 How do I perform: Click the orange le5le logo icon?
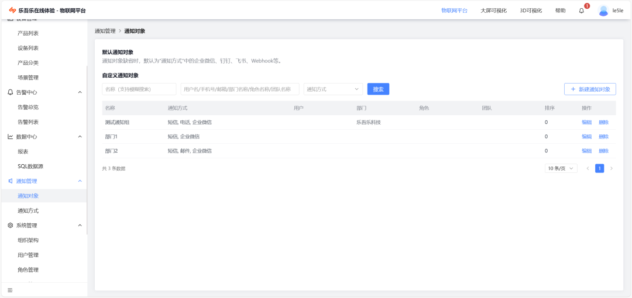click(12, 11)
